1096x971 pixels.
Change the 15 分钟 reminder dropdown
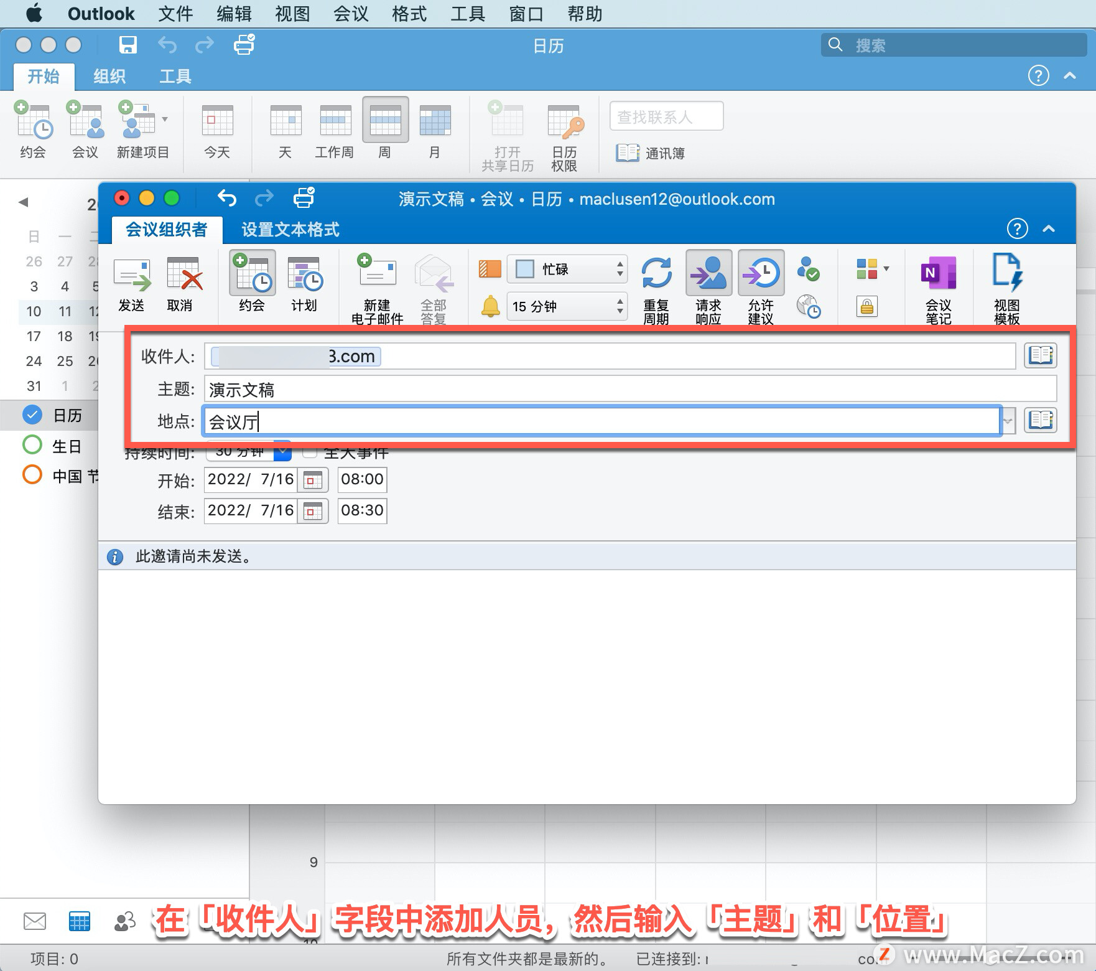point(566,306)
